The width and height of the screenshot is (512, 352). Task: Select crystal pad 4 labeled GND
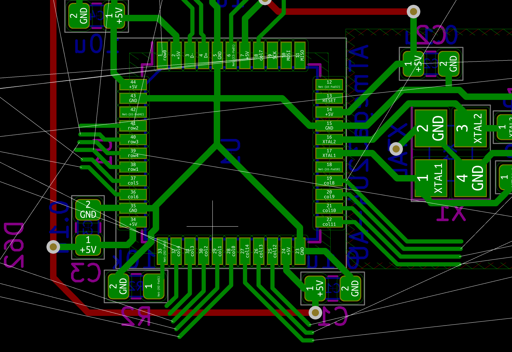(471, 178)
